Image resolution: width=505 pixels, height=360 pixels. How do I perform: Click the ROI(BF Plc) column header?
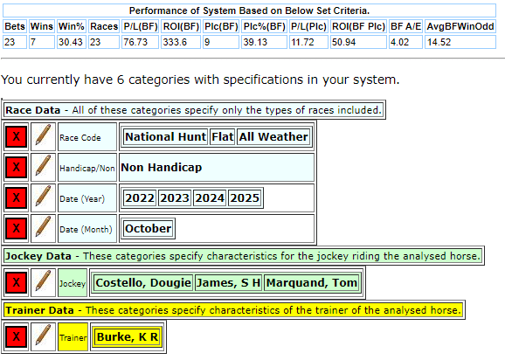[x=358, y=26]
